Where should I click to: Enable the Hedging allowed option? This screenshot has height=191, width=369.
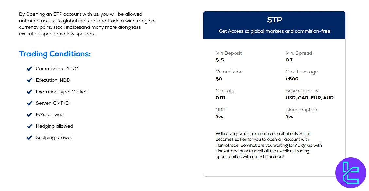point(54,126)
